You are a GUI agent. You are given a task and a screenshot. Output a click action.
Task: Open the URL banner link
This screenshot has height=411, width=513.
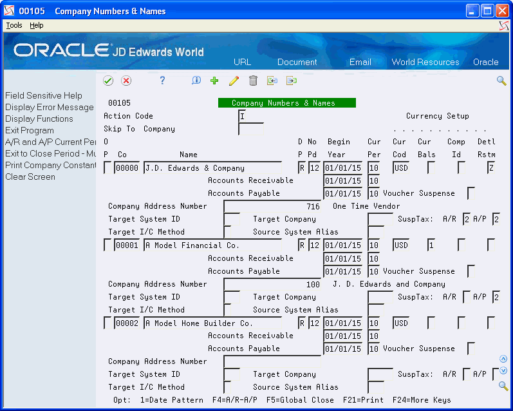coord(243,62)
